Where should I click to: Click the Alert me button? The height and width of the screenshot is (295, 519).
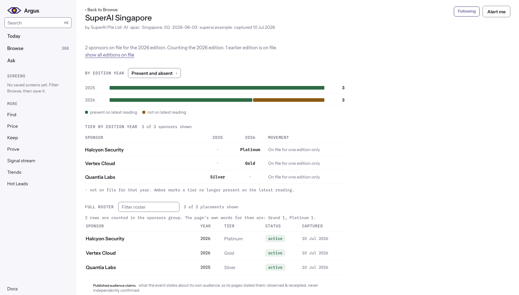coord(496,12)
